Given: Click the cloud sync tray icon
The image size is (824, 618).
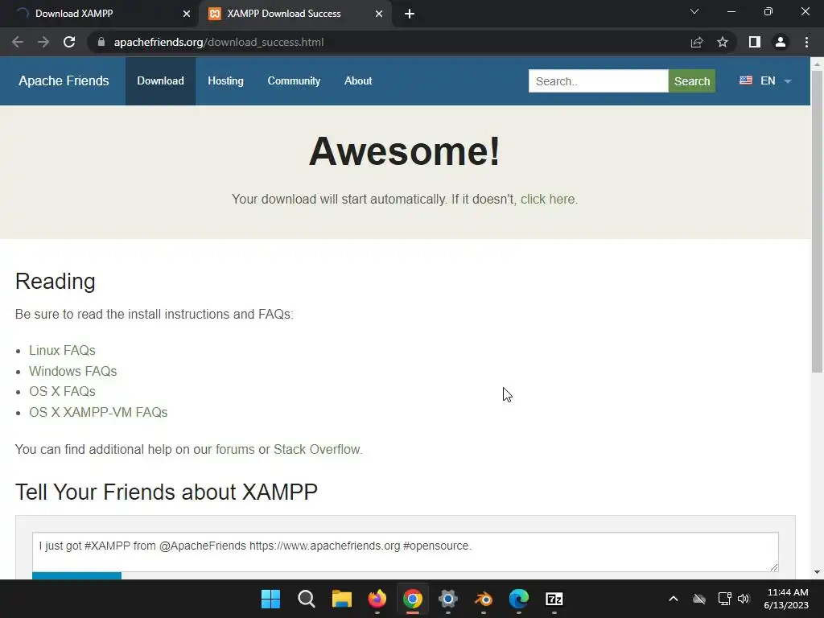Looking at the screenshot, I should point(699,599).
